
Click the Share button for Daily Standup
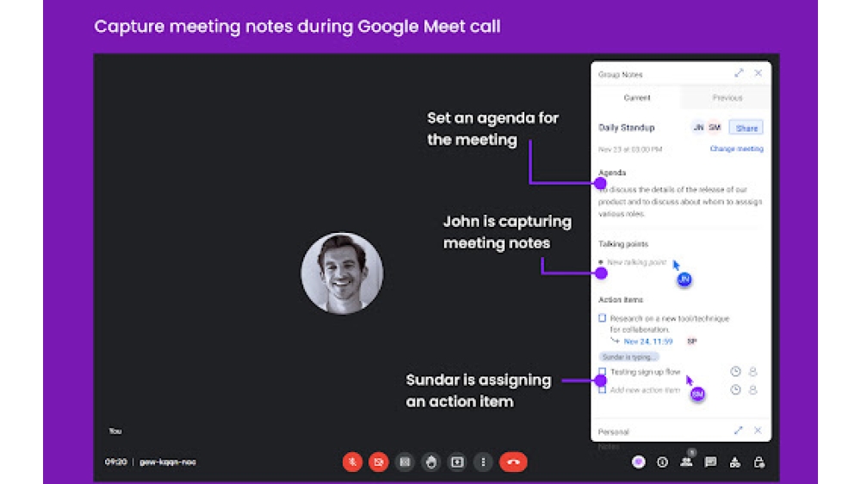[746, 128]
